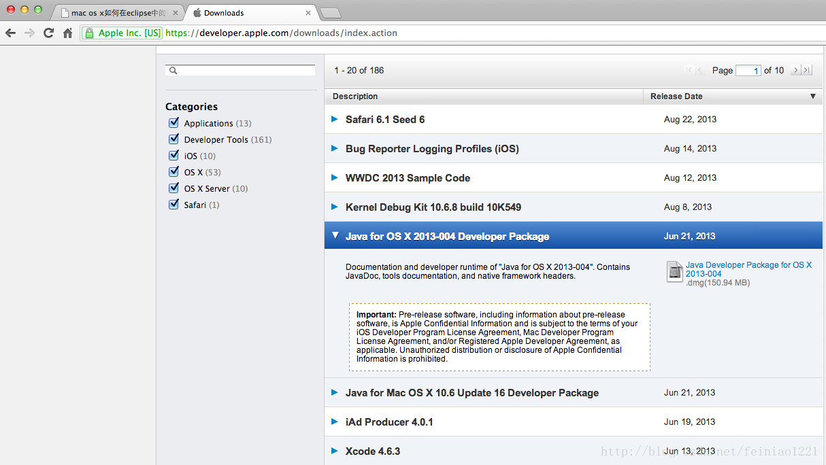The image size is (826, 465).
Task: Uncheck the OS X category
Action: 174,171
